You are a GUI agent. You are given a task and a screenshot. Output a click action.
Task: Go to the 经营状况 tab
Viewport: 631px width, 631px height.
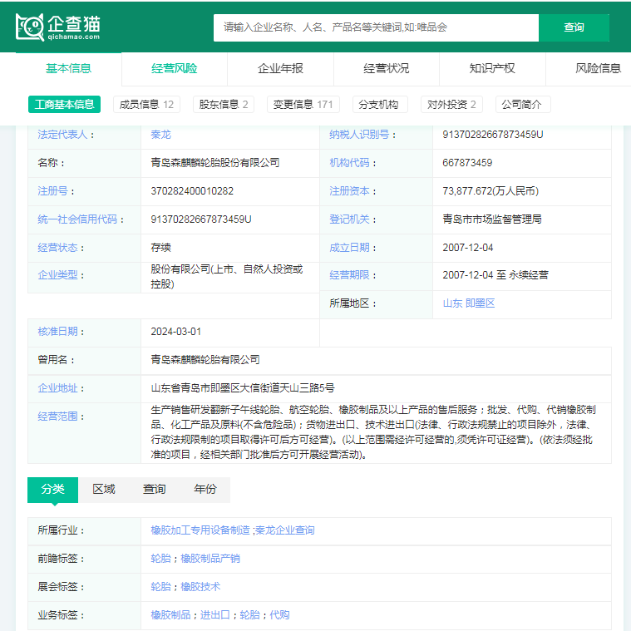[x=387, y=68]
